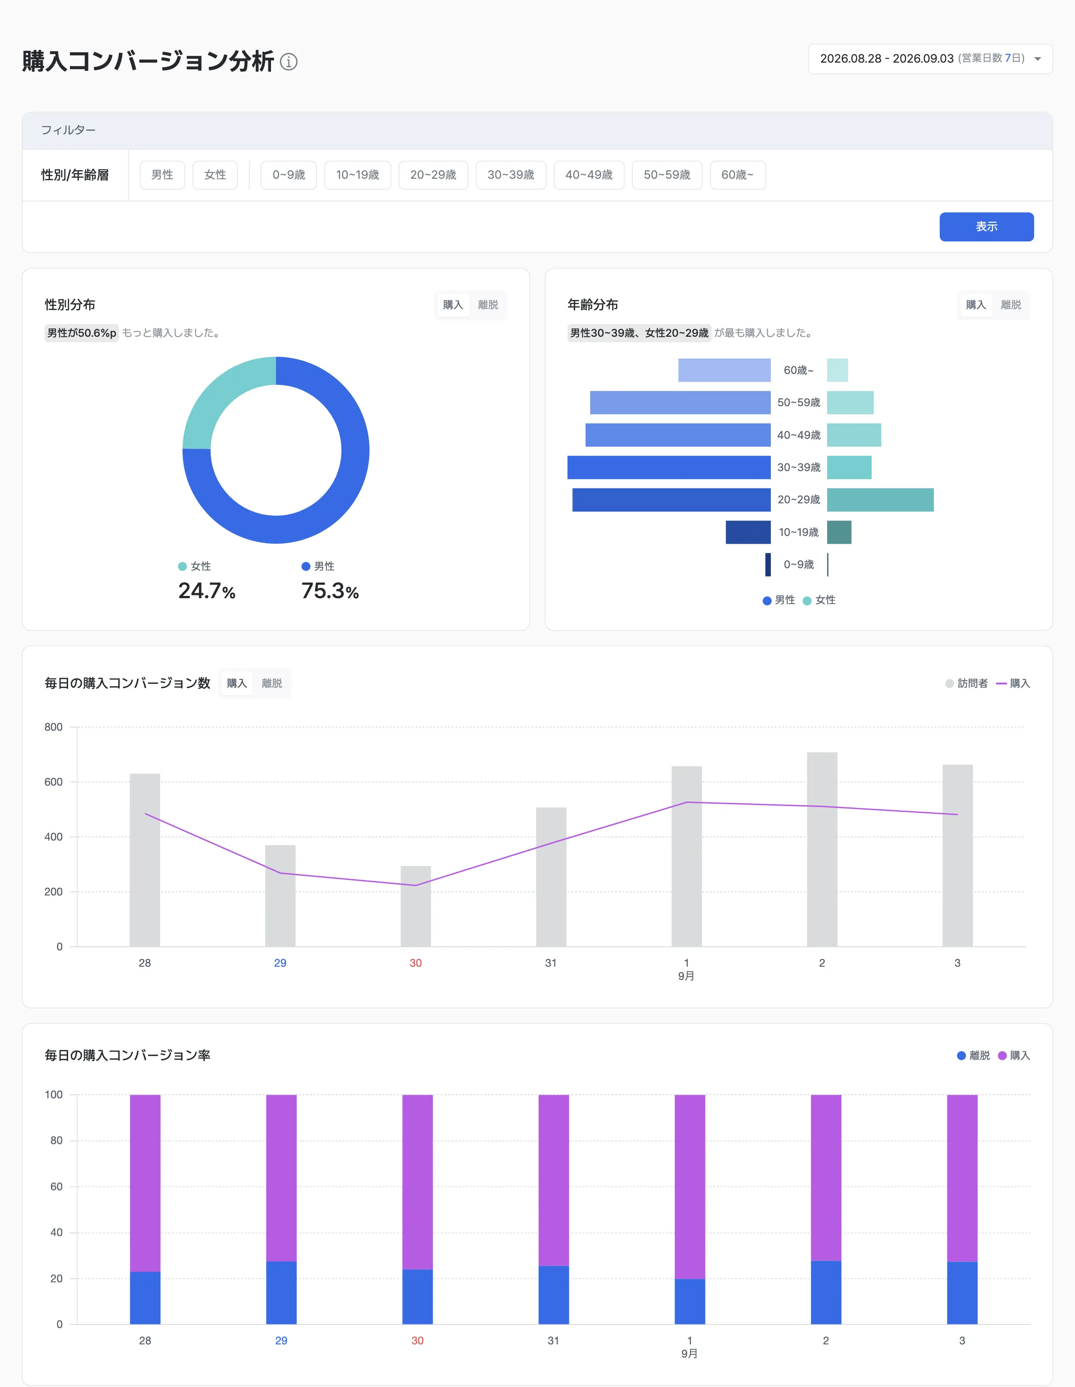1075x1387 pixels.
Task: Toggle the 男性 gender filter
Action: (162, 175)
